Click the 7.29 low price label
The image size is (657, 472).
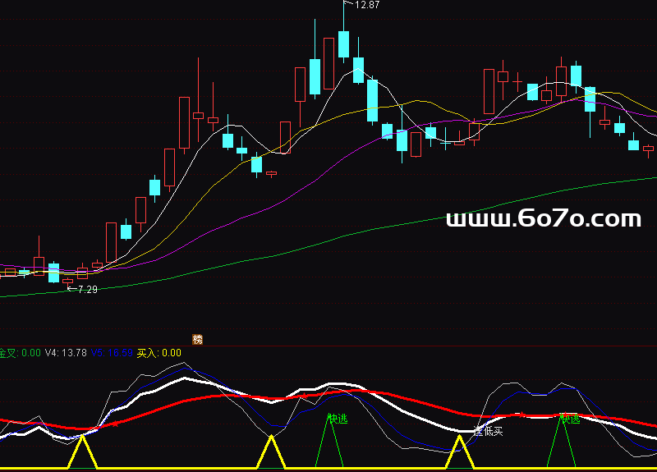click(87, 289)
